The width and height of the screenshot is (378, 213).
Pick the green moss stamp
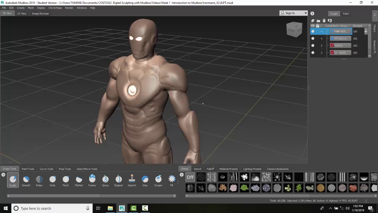click(244, 188)
